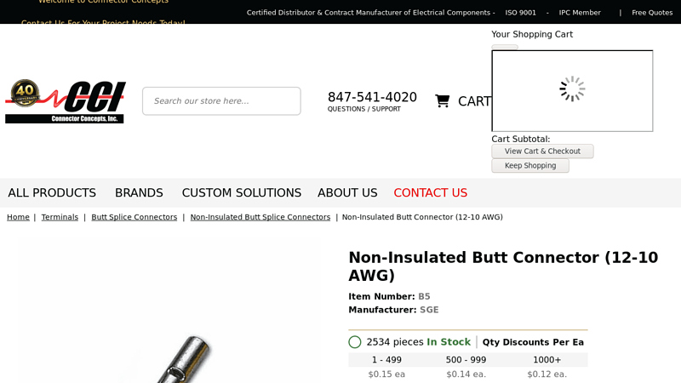Click the Keep Shopping button
Screen dimensions: 681x383
pyautogui.click(x=530, y=166)
